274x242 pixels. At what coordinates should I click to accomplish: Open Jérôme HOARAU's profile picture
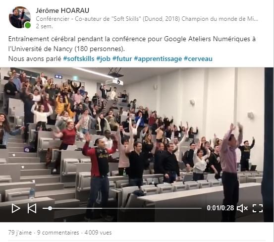point(20,17)
